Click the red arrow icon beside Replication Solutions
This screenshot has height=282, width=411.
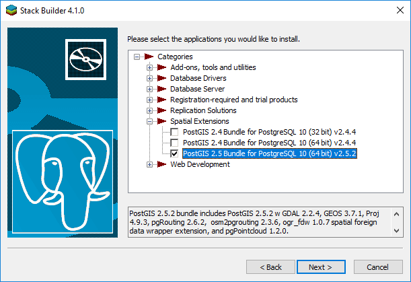click(x=161, y=110)
